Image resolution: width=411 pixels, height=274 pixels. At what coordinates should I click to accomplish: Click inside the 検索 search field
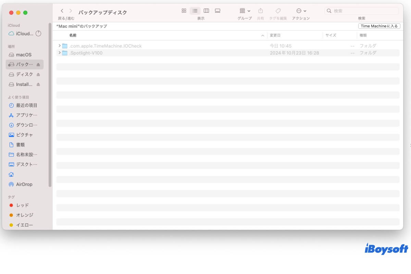tap(361, 11)
